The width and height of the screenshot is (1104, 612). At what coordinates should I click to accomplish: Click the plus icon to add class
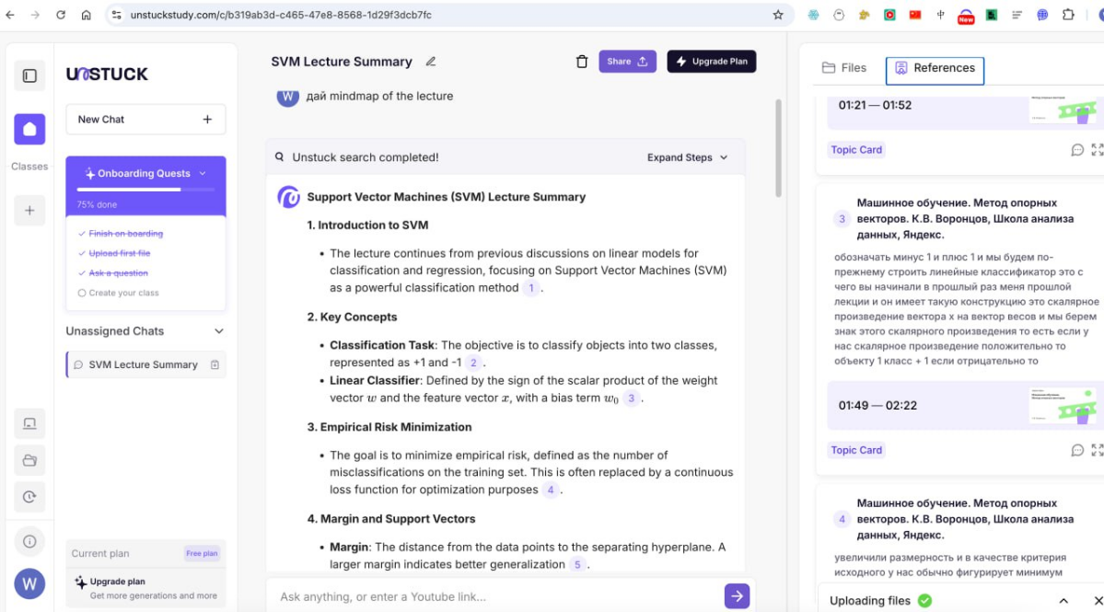point(29,211)
